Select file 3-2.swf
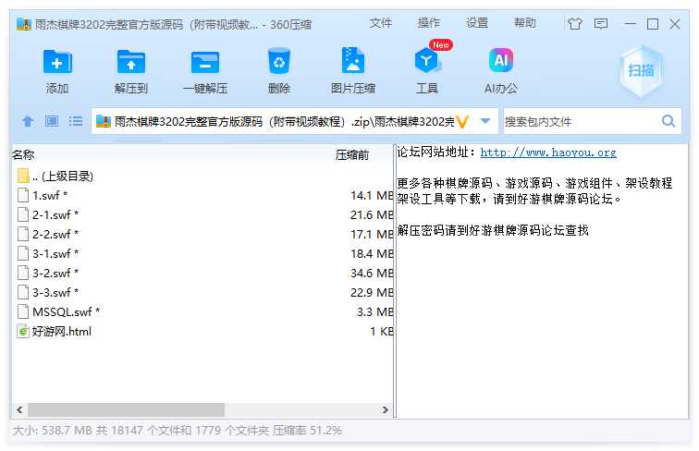This screenshot has height=451, width=699. 55,273
